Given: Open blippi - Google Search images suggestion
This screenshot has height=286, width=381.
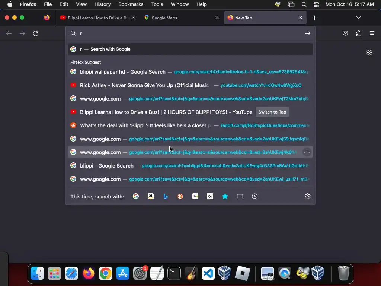Looking at the screenshot, I should pos(190,166).
